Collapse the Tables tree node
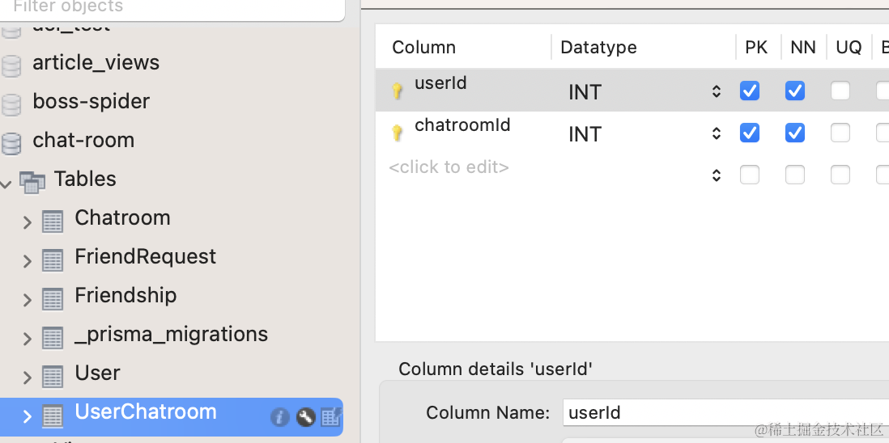The width and height of the screenshot is (889, 443). (x=6, y=184)
